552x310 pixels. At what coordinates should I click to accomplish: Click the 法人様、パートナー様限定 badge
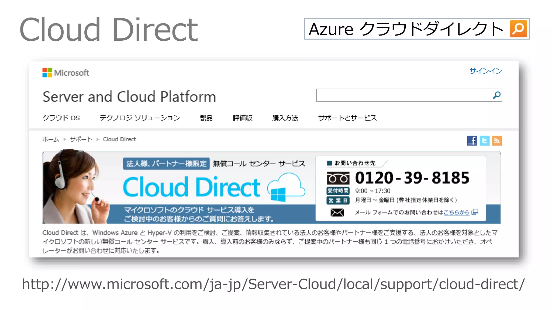(166, 164)
